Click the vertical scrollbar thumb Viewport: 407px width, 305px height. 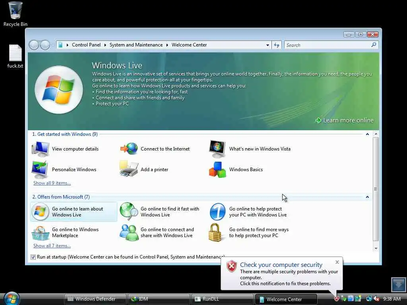coord(376,189)
